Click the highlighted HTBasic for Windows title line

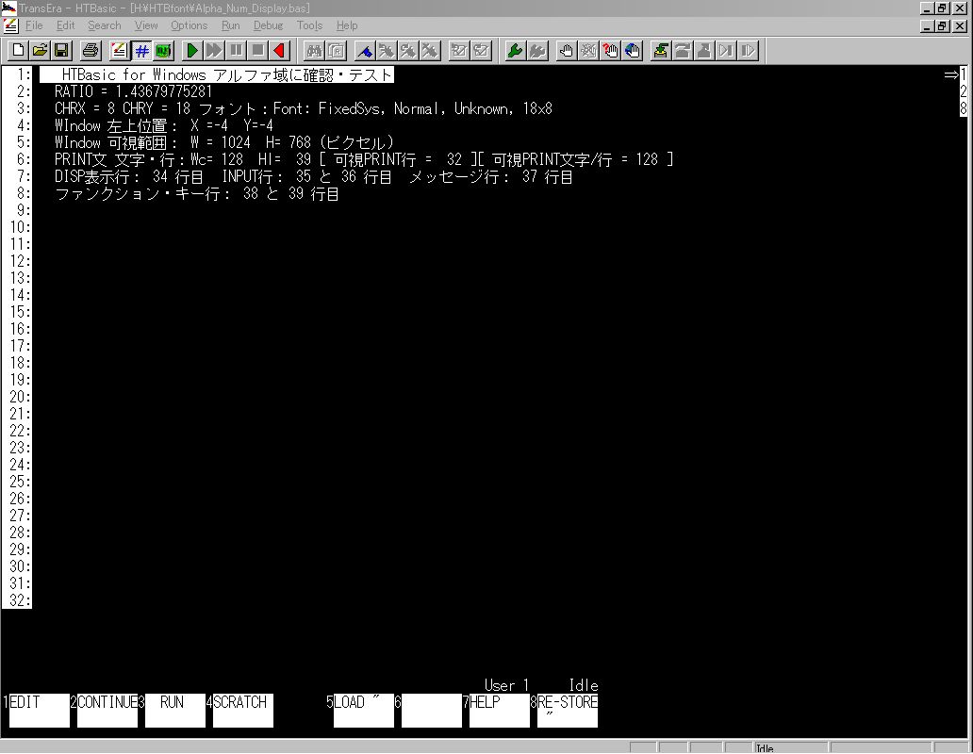point(217,75)
